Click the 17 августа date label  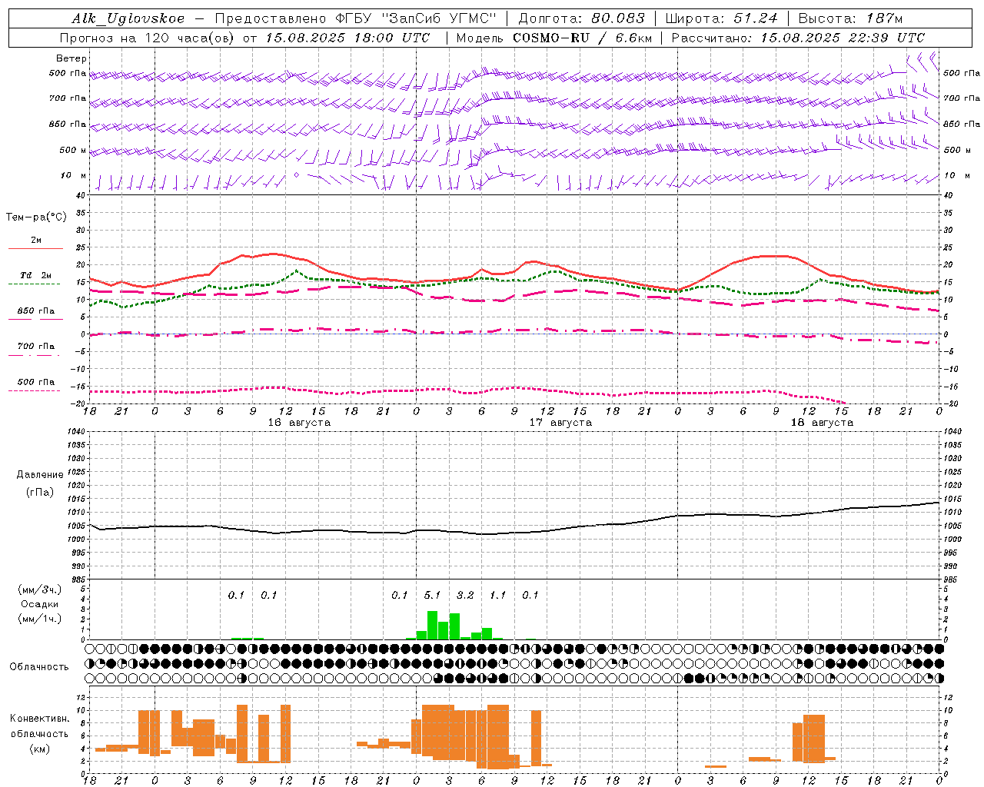[560, 423]
